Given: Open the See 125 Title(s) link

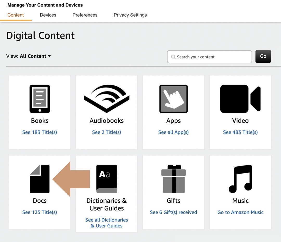Looking at the screenshot, I should 40,212.
